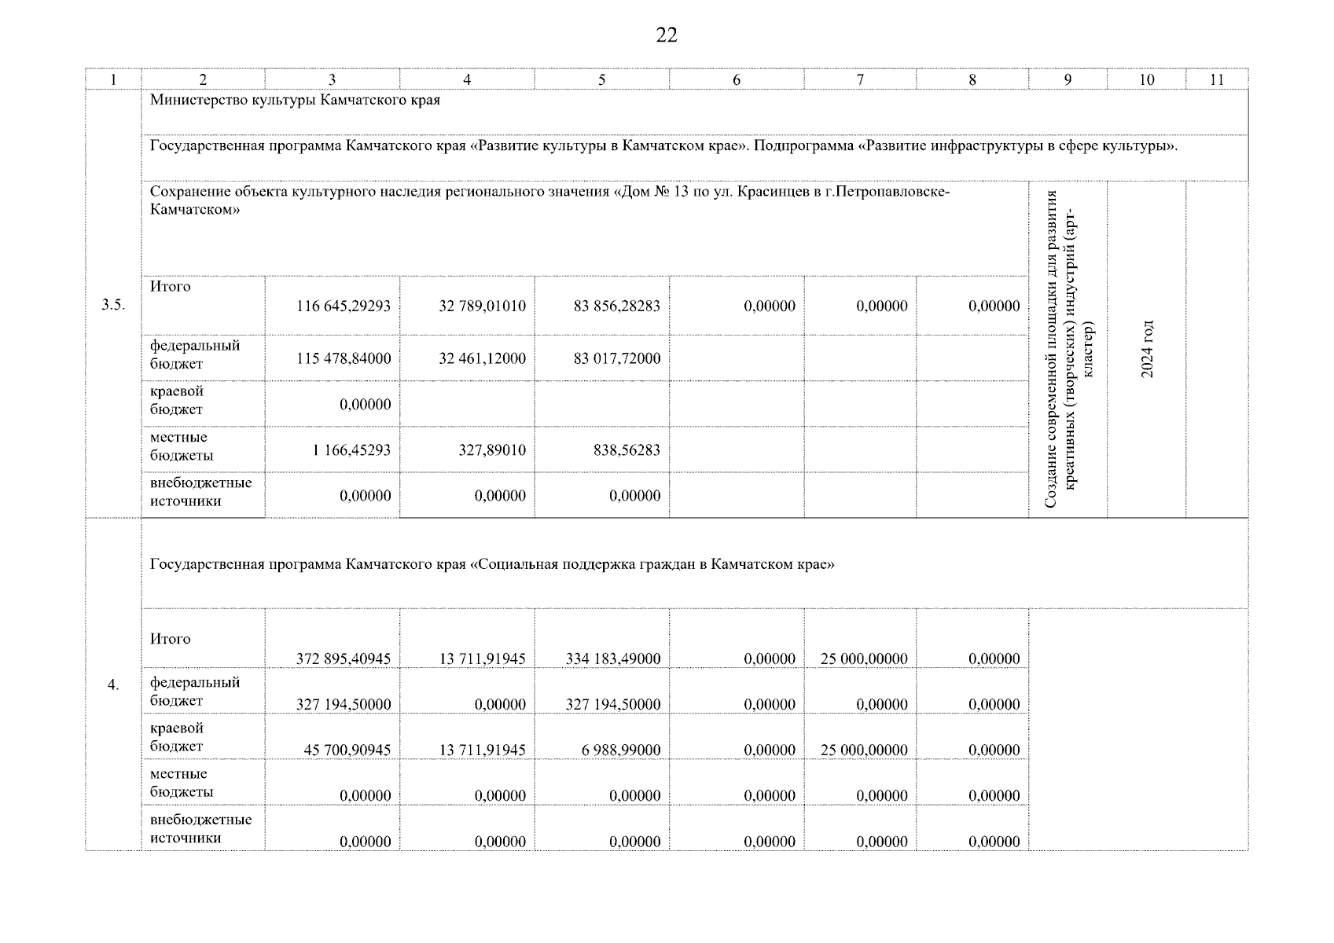Select regional budget value 45 700,90945
The height and width of the screenshot is (943, 1334).
pos(347,750)
